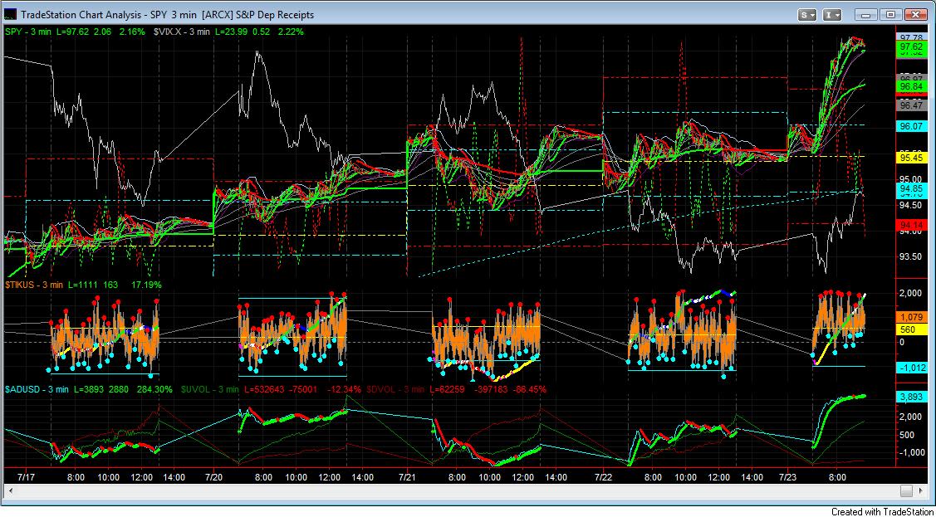The height and width of the screenshot is (517, 936).
Task: Click the 2.16% SPY percent change
Action: [x=133, y=32]
